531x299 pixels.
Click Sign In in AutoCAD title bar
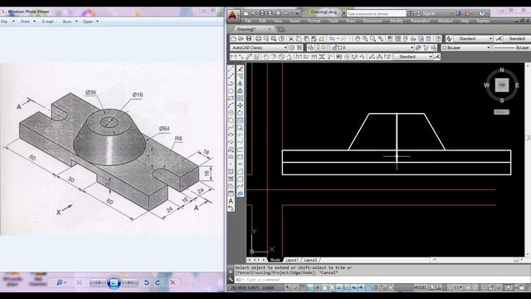429,13
